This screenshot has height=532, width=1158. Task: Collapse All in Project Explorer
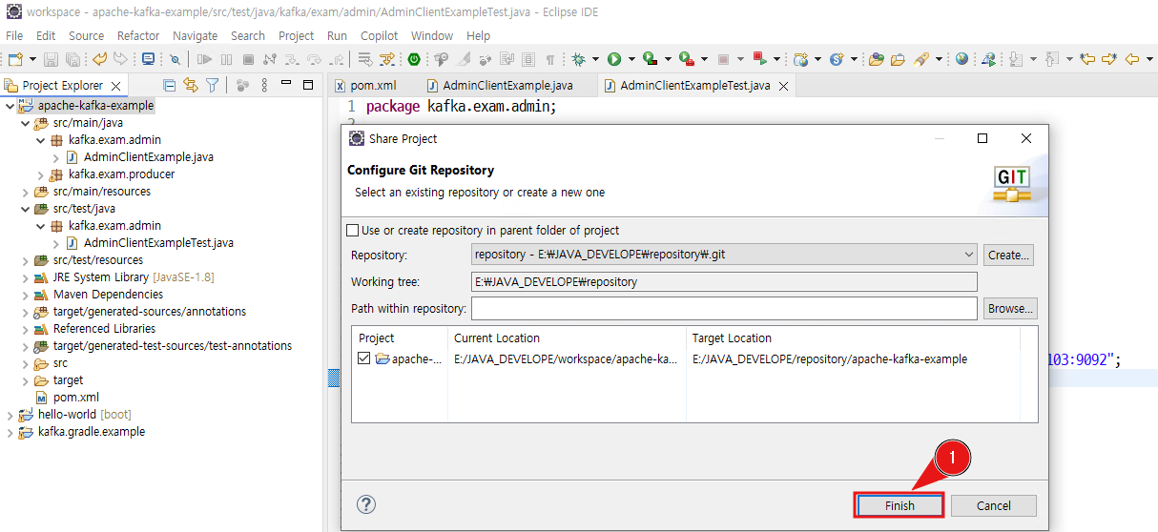pos(170,85)
